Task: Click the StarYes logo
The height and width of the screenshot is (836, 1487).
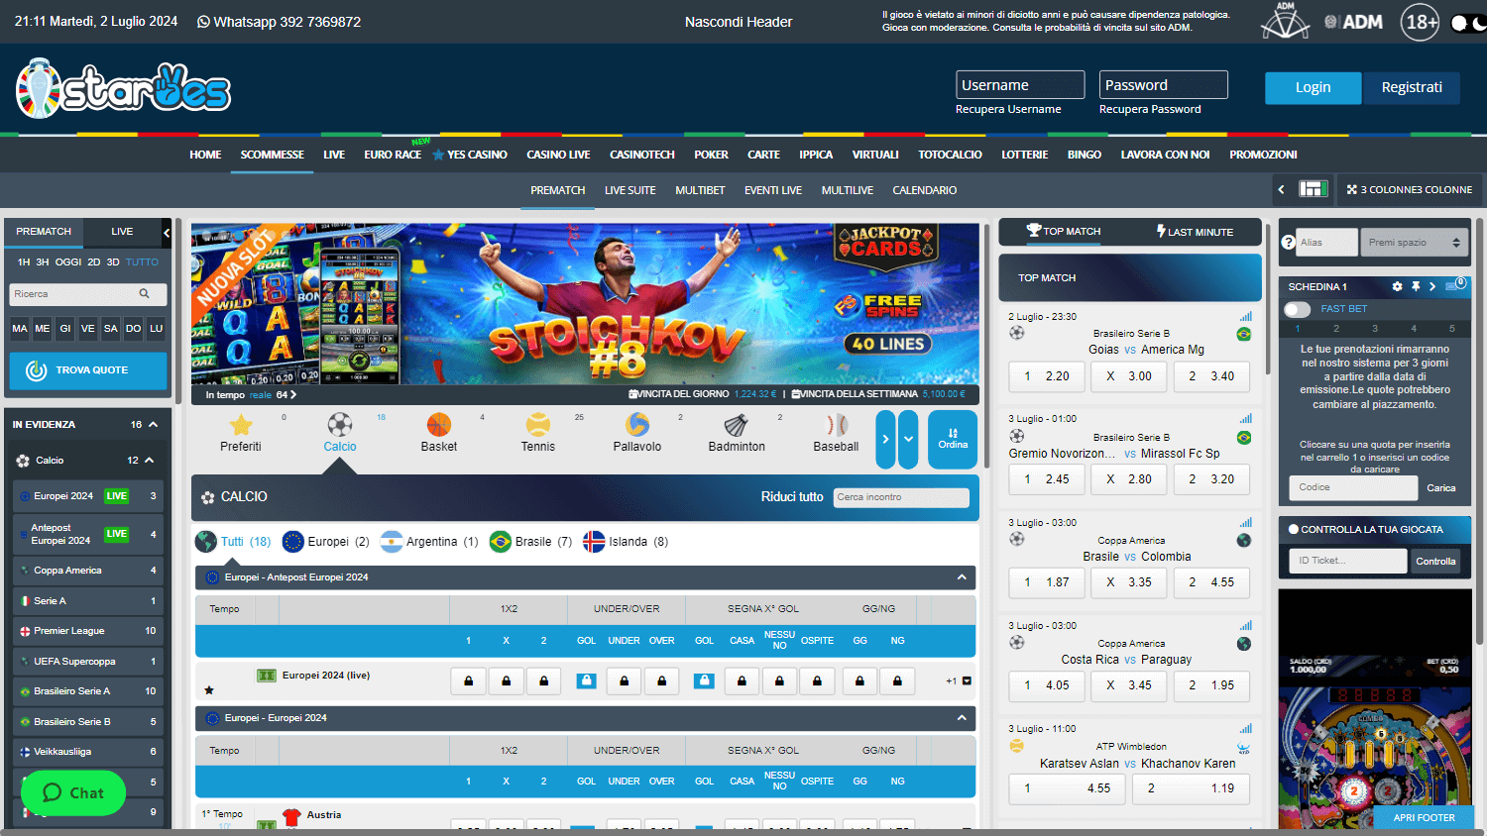Action: (123, 88)
